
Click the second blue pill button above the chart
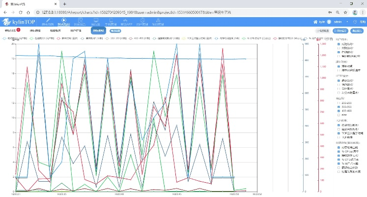(115, 31)
